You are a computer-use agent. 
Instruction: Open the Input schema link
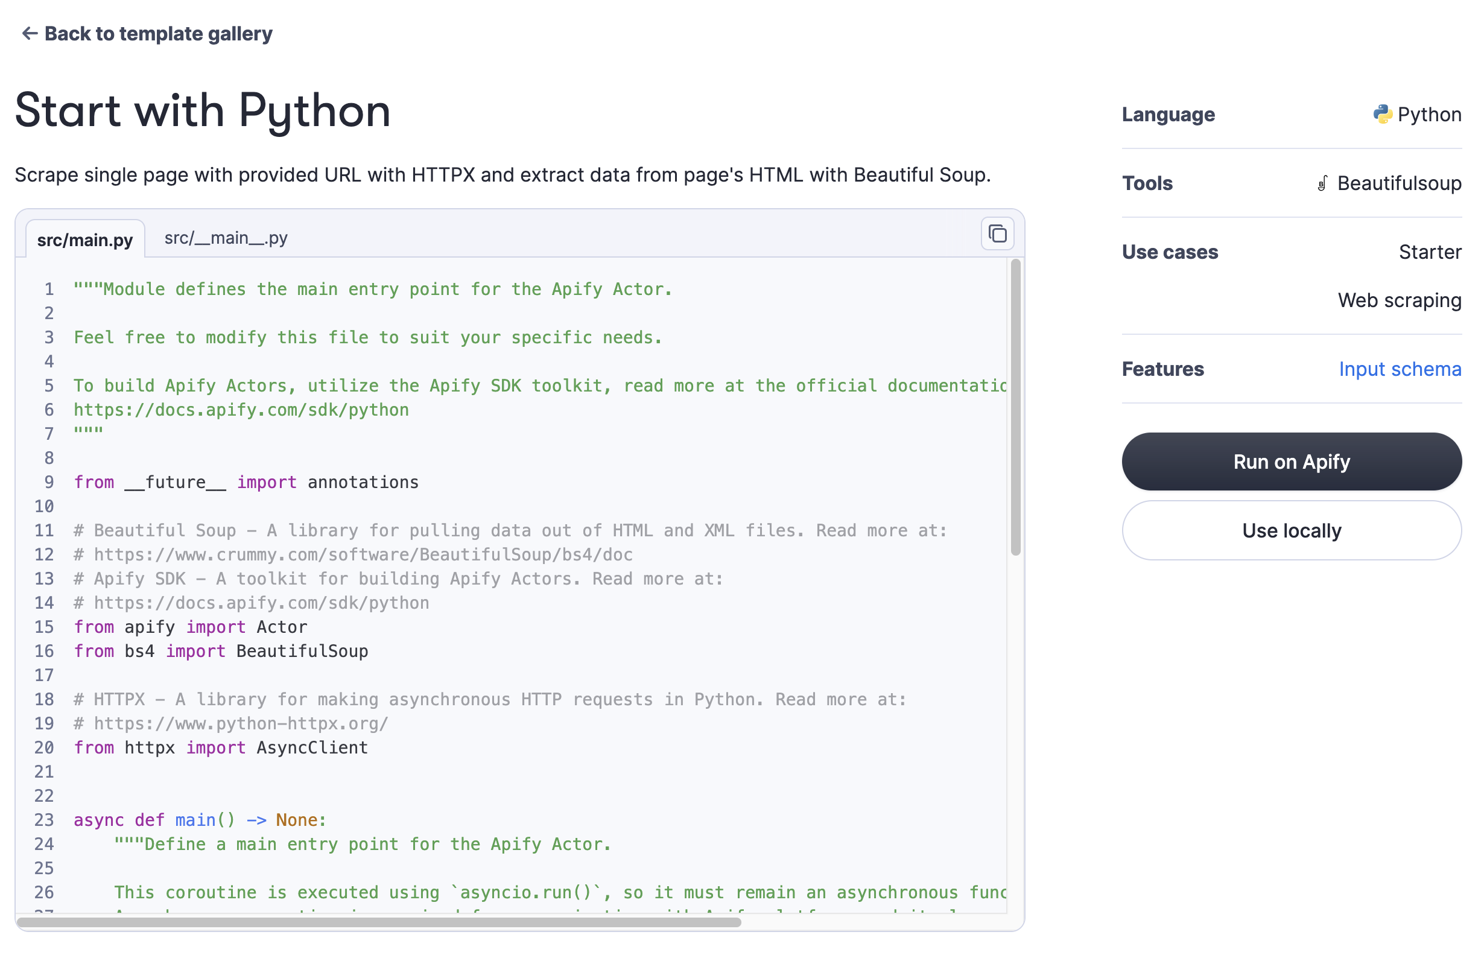[1400, 368]
